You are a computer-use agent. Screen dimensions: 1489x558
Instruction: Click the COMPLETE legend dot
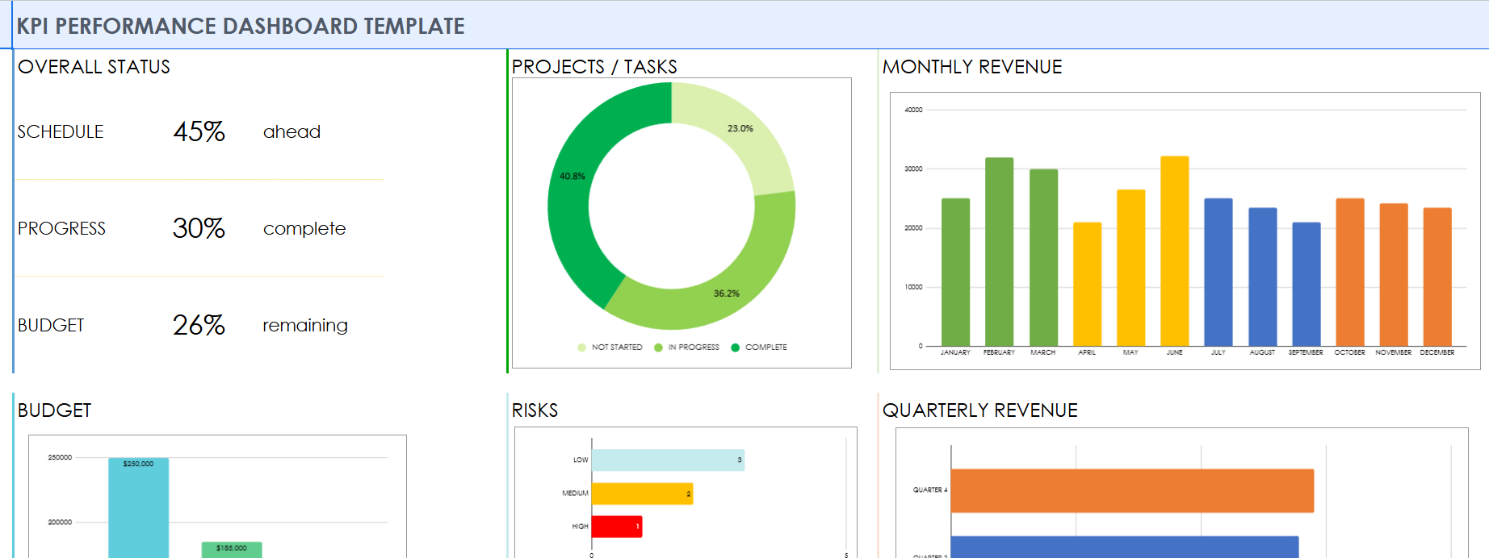coord(735,348)
